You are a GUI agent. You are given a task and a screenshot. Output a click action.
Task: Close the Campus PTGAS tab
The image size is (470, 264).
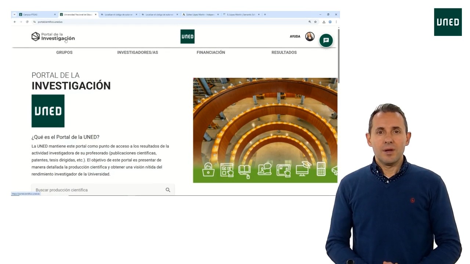[55, 15]
